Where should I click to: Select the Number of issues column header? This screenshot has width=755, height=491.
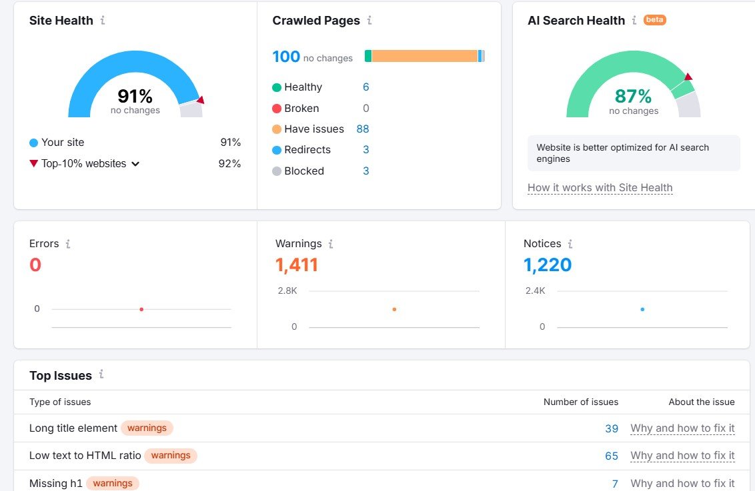(580, 402)
